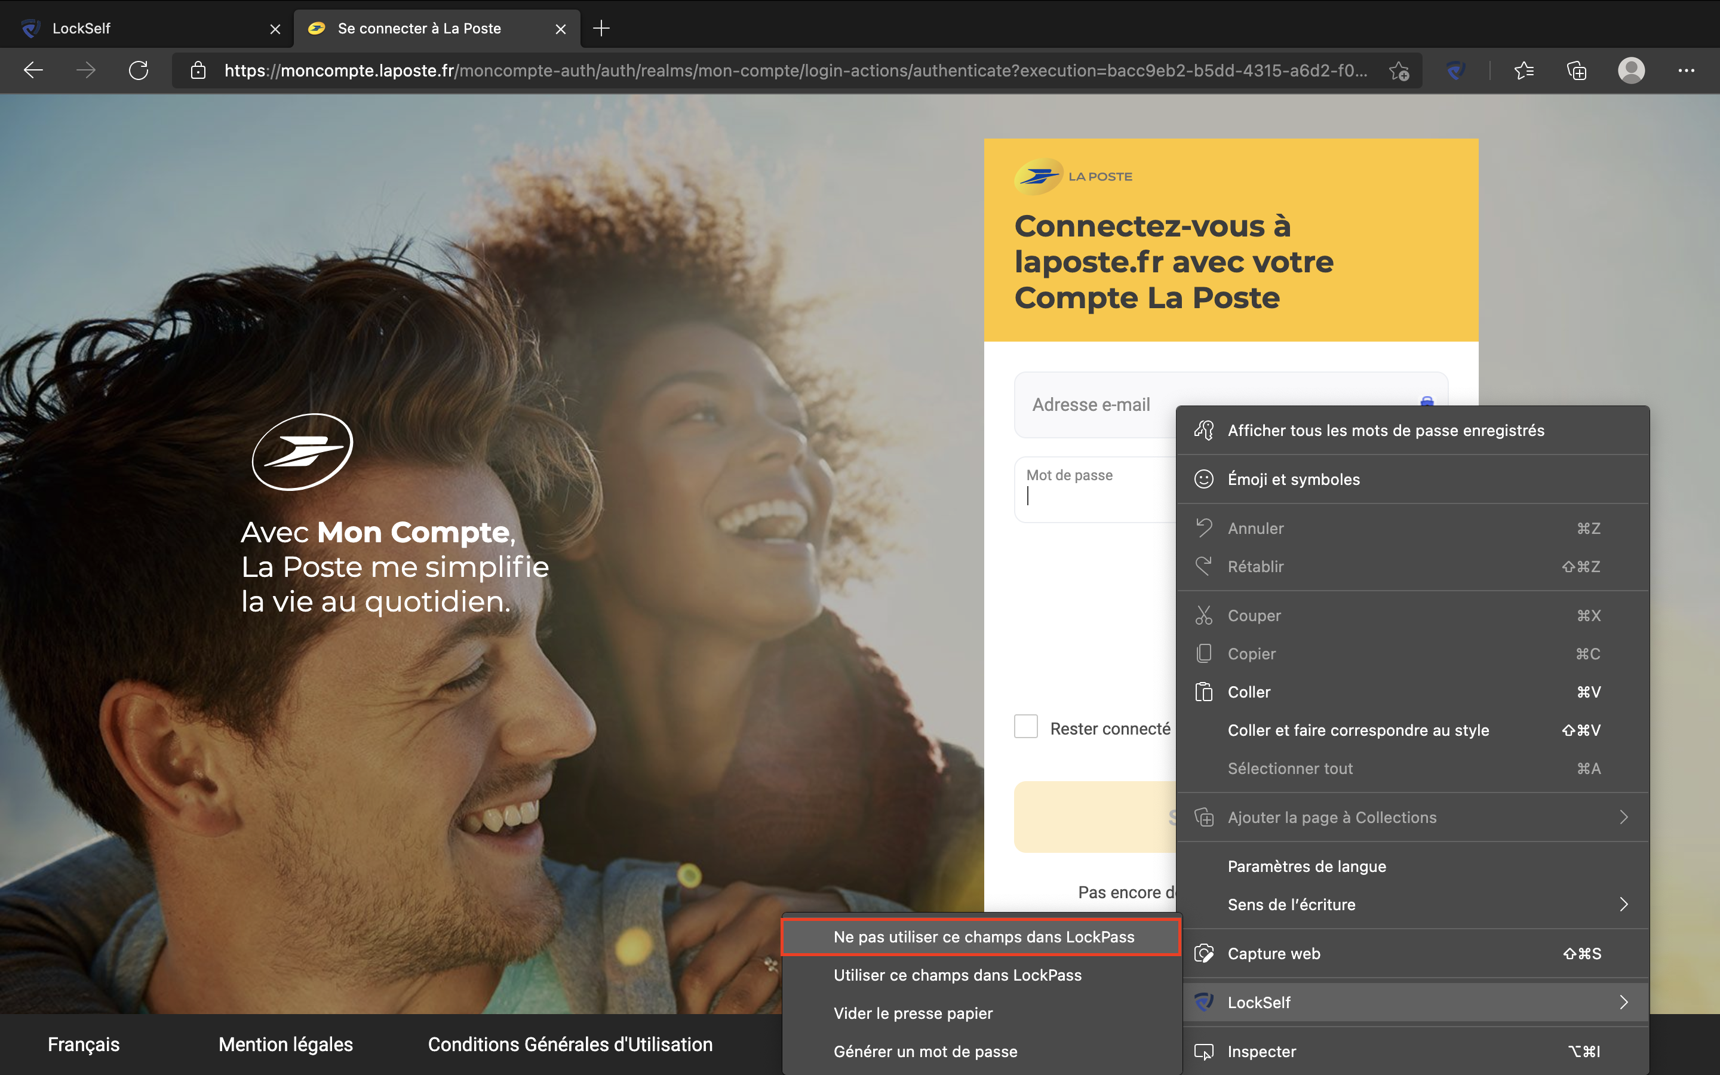
Task: Expand Ajouter la page à Collections submenu
Action: (x=1412, y=818)
